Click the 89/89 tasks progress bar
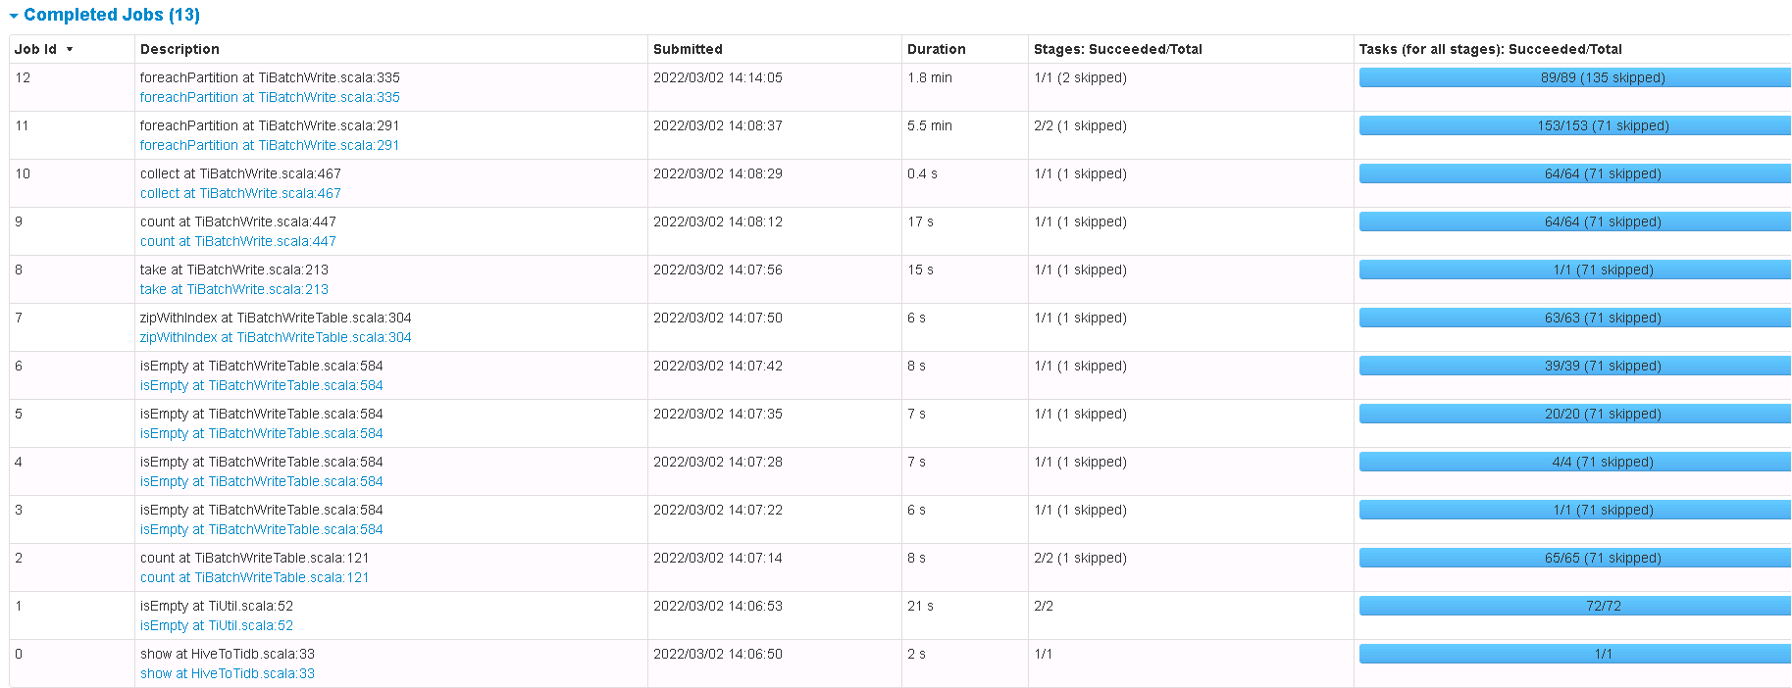The height and width of the screenshot is (688, 1792). pyautogui.click(x=1574, y=77)
